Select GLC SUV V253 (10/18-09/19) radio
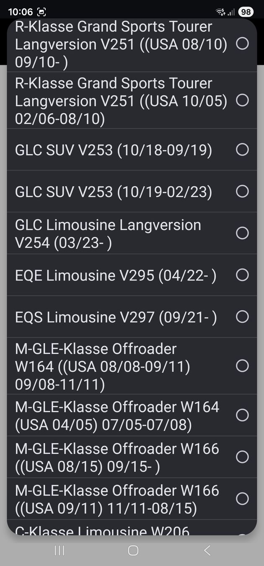This screenshot has width=264, height=566. (242, 149)
